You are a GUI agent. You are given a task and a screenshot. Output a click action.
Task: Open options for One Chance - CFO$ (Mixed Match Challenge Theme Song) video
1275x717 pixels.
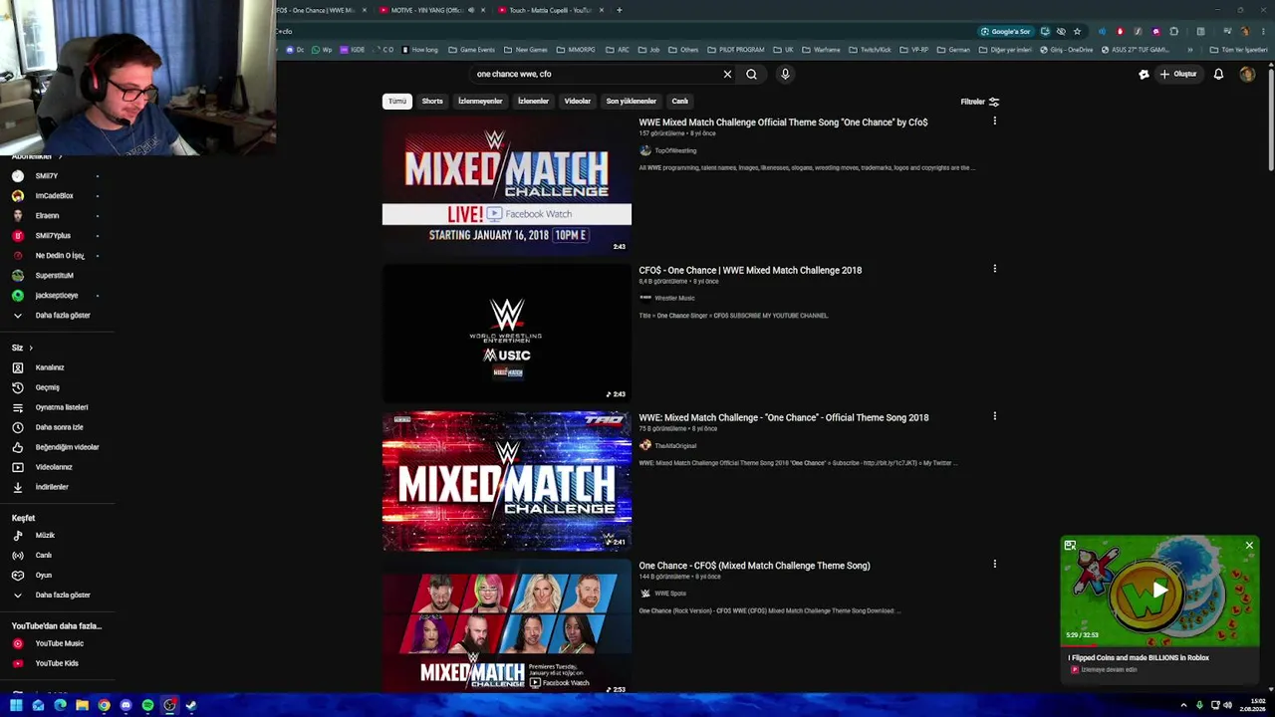tap(994, 564)
